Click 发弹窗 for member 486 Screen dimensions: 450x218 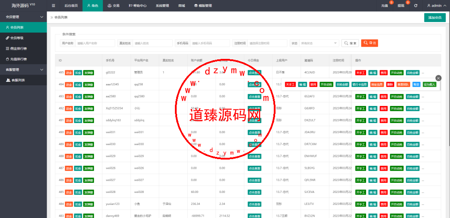pyautogui.click(x=89, y=181)
